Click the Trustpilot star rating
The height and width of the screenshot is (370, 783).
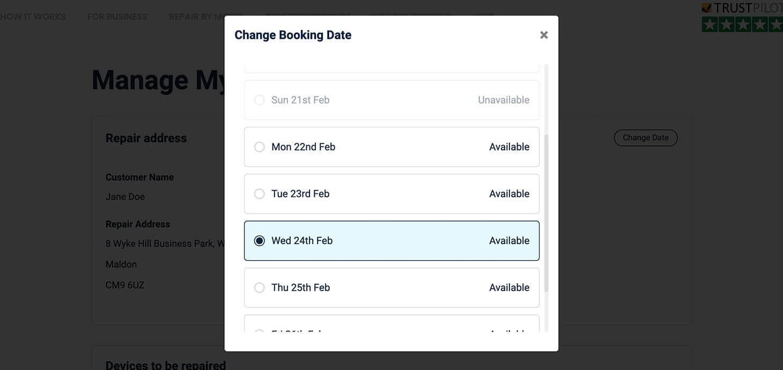point(742,24)
